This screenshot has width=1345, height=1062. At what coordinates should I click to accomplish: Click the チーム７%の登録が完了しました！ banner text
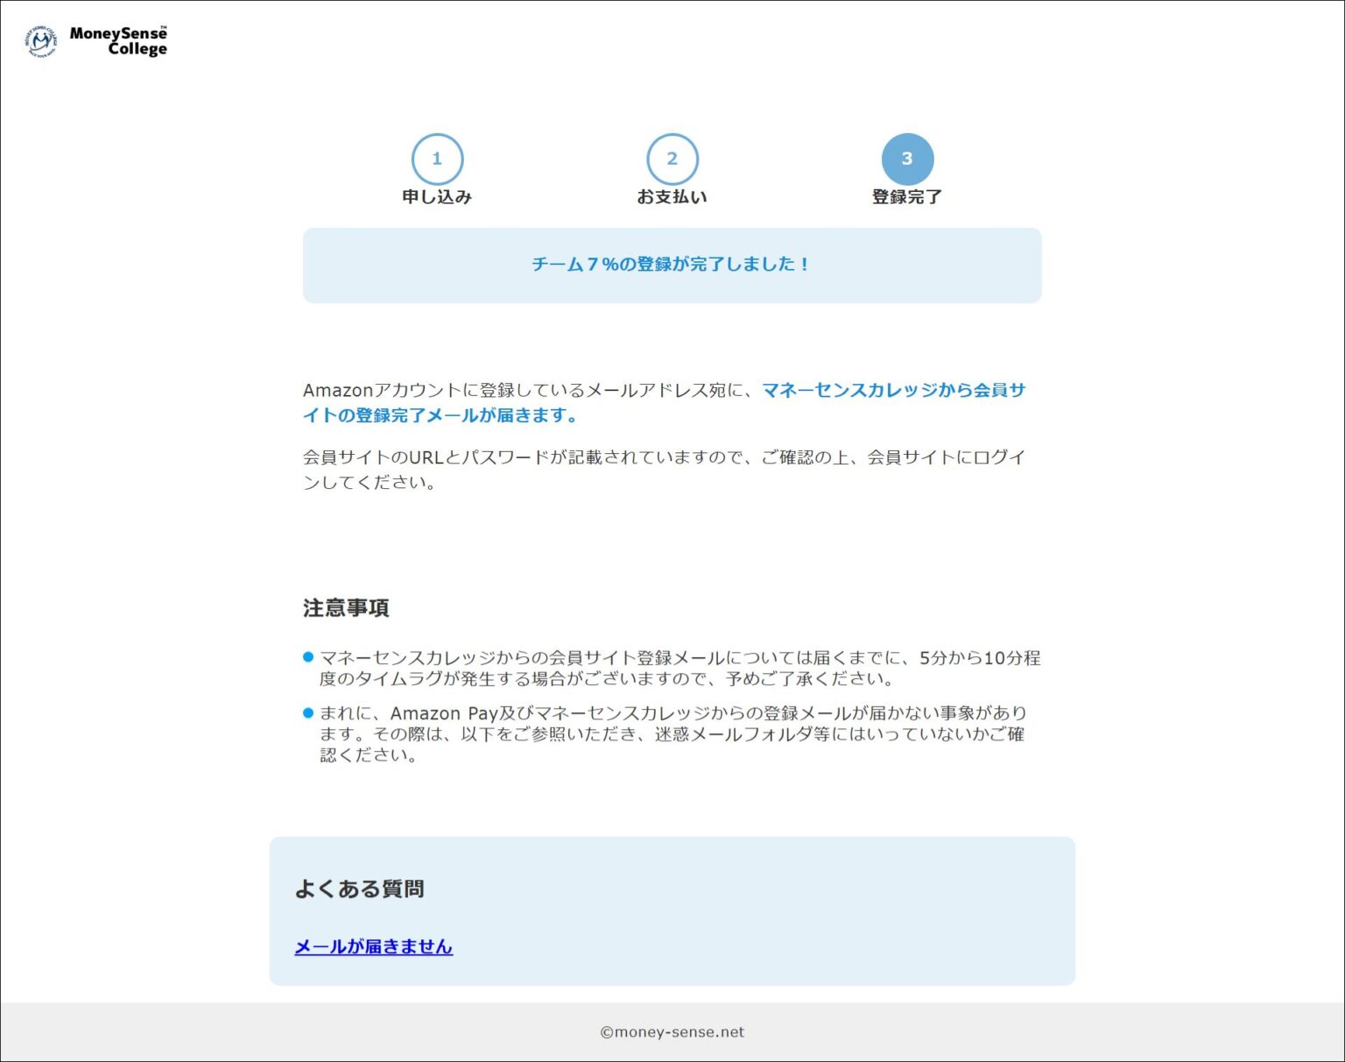672,264
